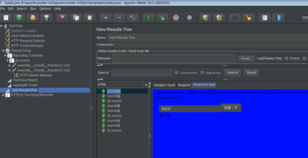The height and width of the screenshot is (158, 308).
Task: Click the Toggle wand toolbar icon
Action: (x=133, y=18)
